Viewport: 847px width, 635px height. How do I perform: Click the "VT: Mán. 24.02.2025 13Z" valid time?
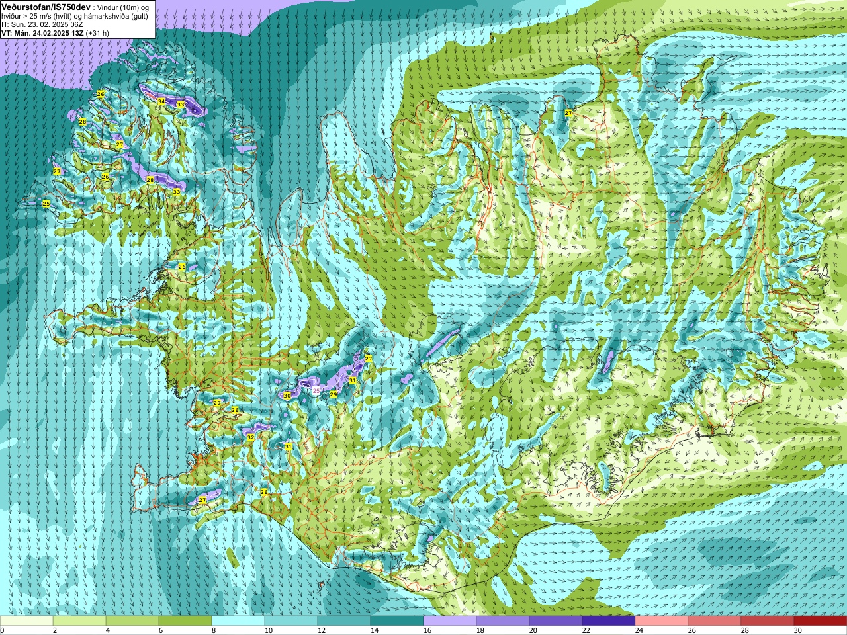coord(42,33)
